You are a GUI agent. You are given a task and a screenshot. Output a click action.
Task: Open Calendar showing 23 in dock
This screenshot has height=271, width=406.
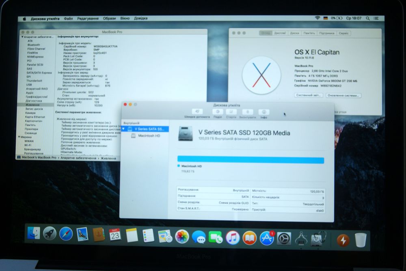point(115,235)
